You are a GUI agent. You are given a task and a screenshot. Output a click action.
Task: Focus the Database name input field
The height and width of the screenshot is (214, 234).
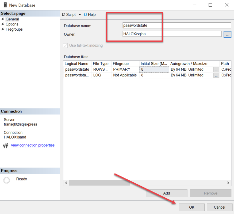coord(177,25)
